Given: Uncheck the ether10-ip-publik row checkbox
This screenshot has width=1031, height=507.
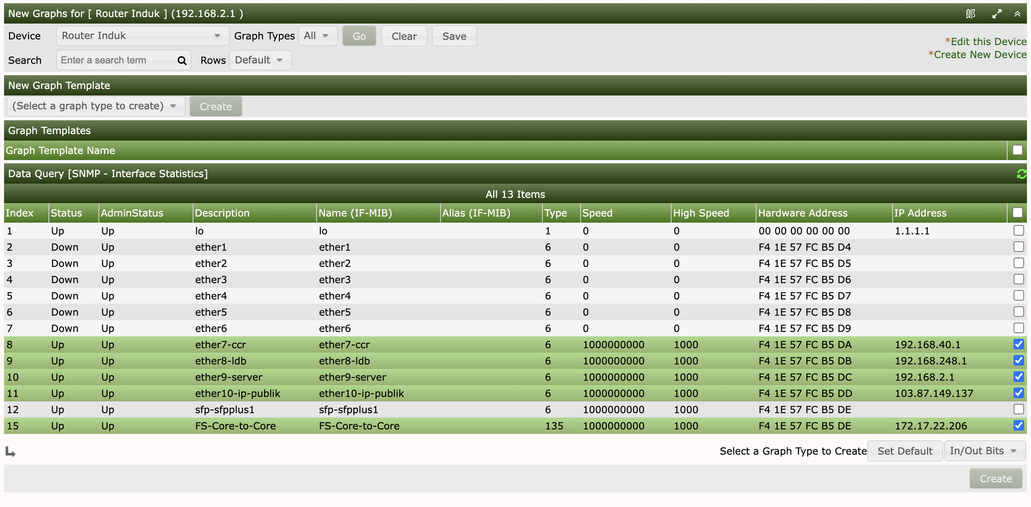Looking at the screenshot, I should click(x=1018, y=393).
